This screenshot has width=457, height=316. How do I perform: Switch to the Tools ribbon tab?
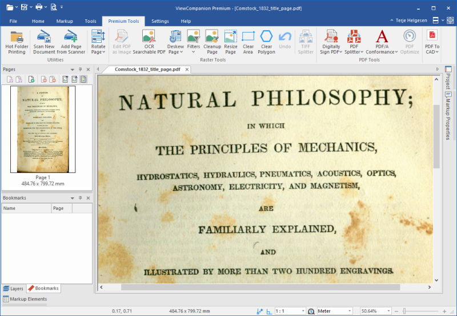coord(90,21)
